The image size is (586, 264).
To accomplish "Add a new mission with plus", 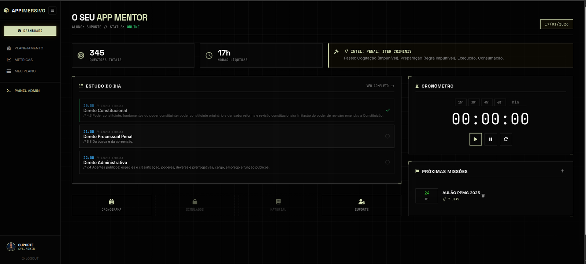I will (x=563, y=171).
